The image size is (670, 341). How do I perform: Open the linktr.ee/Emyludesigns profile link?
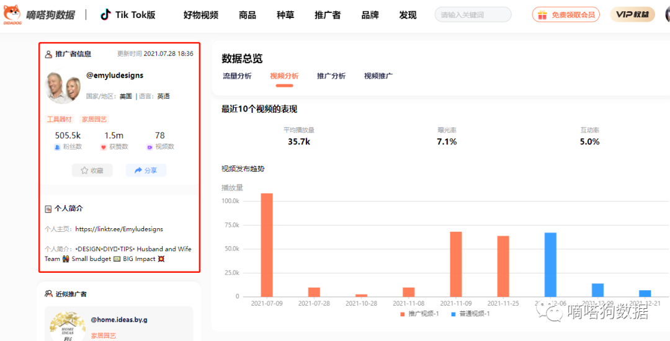pyautogui.click(x=119, y=229)
